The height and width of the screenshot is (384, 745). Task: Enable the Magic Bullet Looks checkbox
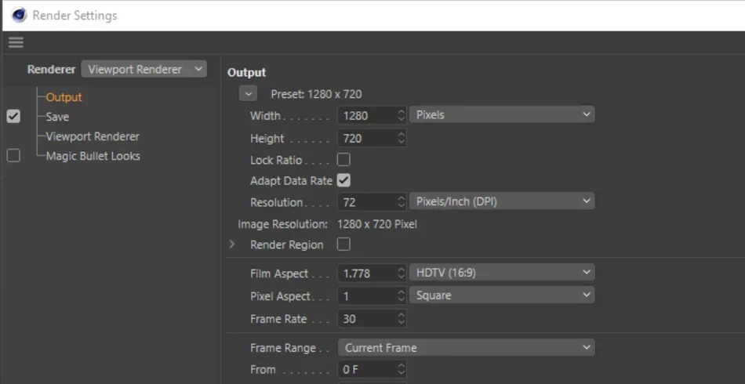tap(13, 156)
